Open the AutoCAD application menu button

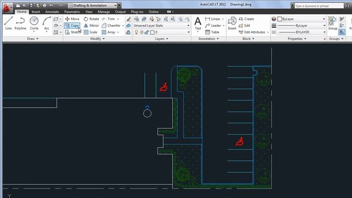(7, 8)
